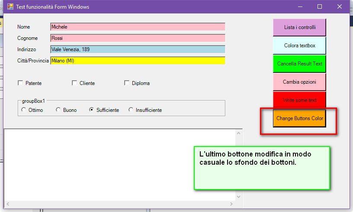Click the form icon in title bar
This screenshot has width=353, height=212.
(x=10, y=7)
